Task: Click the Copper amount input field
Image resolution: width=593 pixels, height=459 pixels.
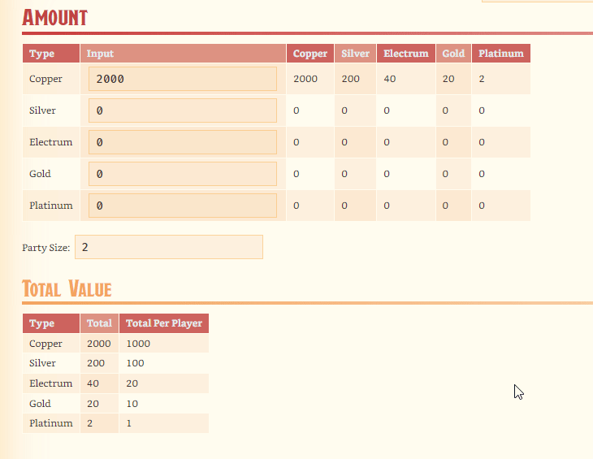Action: [x=182, y=79]
